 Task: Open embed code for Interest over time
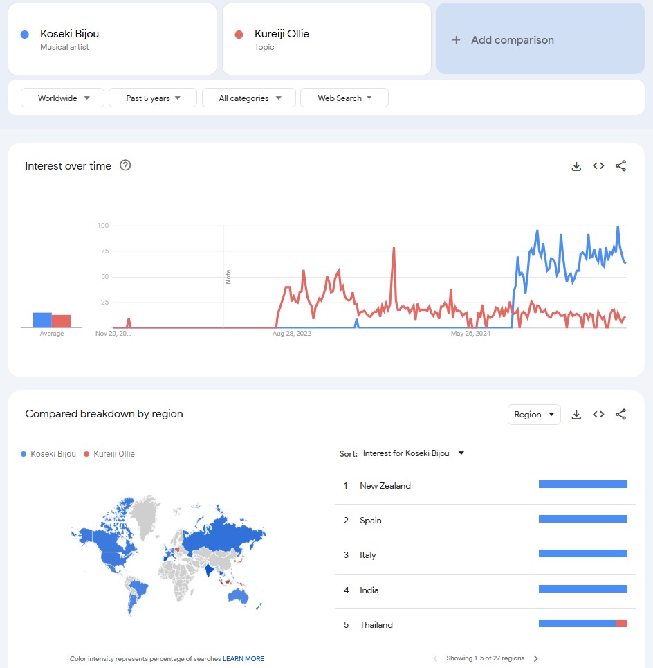(598, 166)
